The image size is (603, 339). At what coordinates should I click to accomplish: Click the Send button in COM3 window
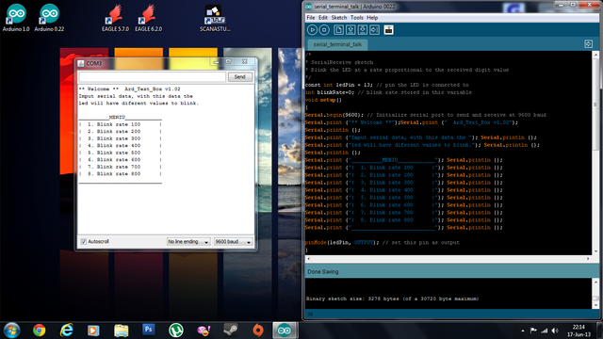[239, 77]
